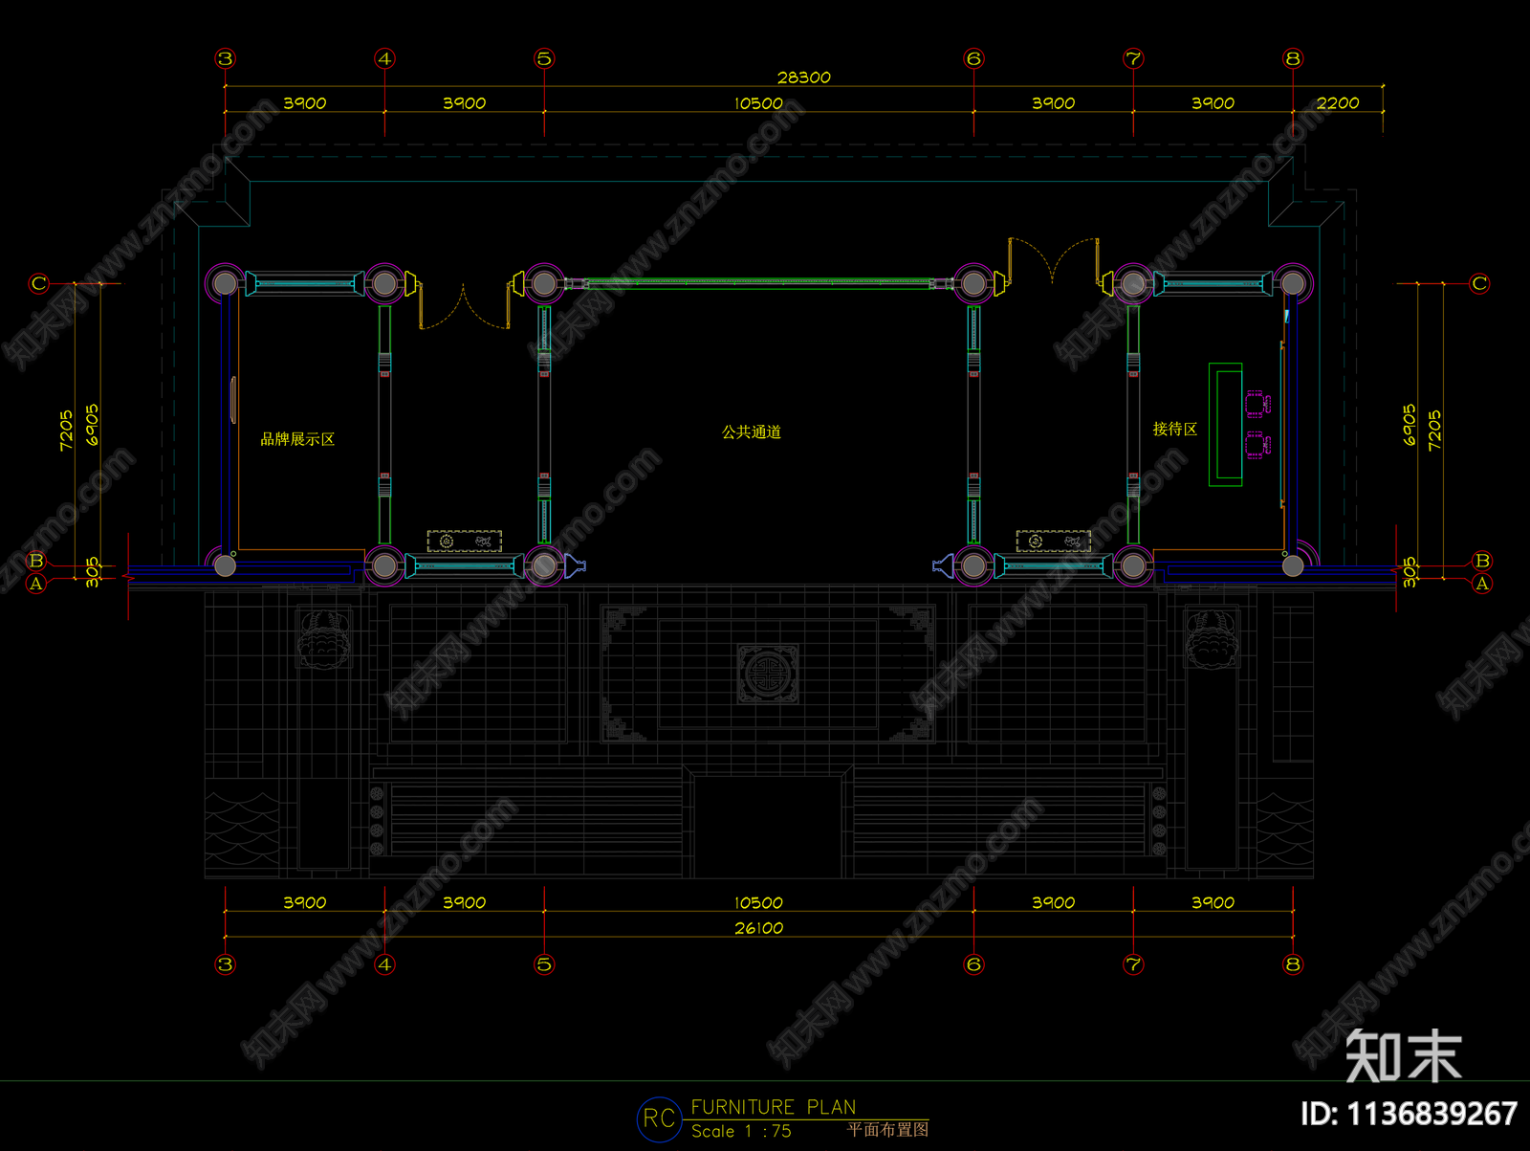This screenshot has width=1530, height=1151.
Task: Select the 2200 dimension text
Action: [1337, 102]
